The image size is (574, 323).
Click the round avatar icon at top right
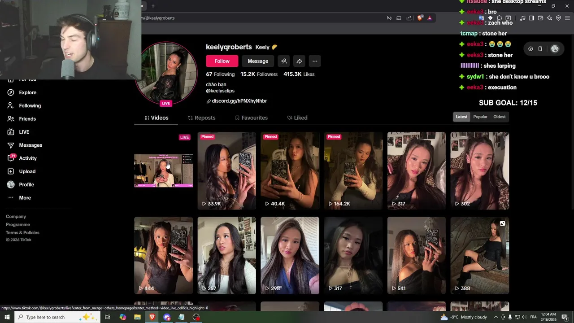pyautogui.click(x=555, y=49)
